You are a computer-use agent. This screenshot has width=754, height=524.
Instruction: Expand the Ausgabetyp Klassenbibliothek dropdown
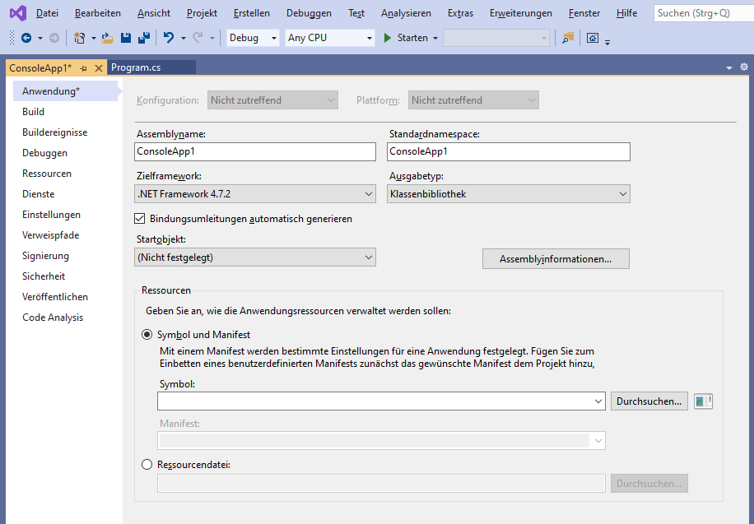coord(508,194)
